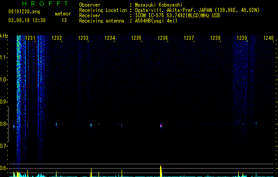The width and height of the screenshot is (278, 177).
Task: Click the meteor echo just after 1233
Action: (91, 125)
